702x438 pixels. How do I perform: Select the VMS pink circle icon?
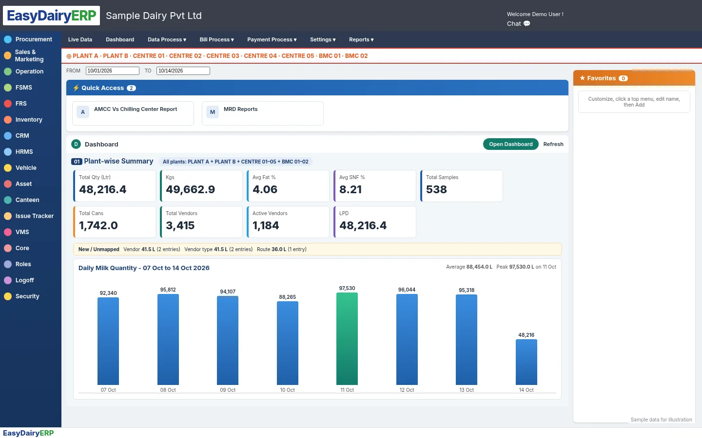(8, 232)
